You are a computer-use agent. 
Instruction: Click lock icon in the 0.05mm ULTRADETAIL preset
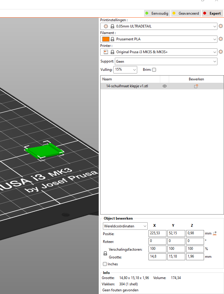112,26
